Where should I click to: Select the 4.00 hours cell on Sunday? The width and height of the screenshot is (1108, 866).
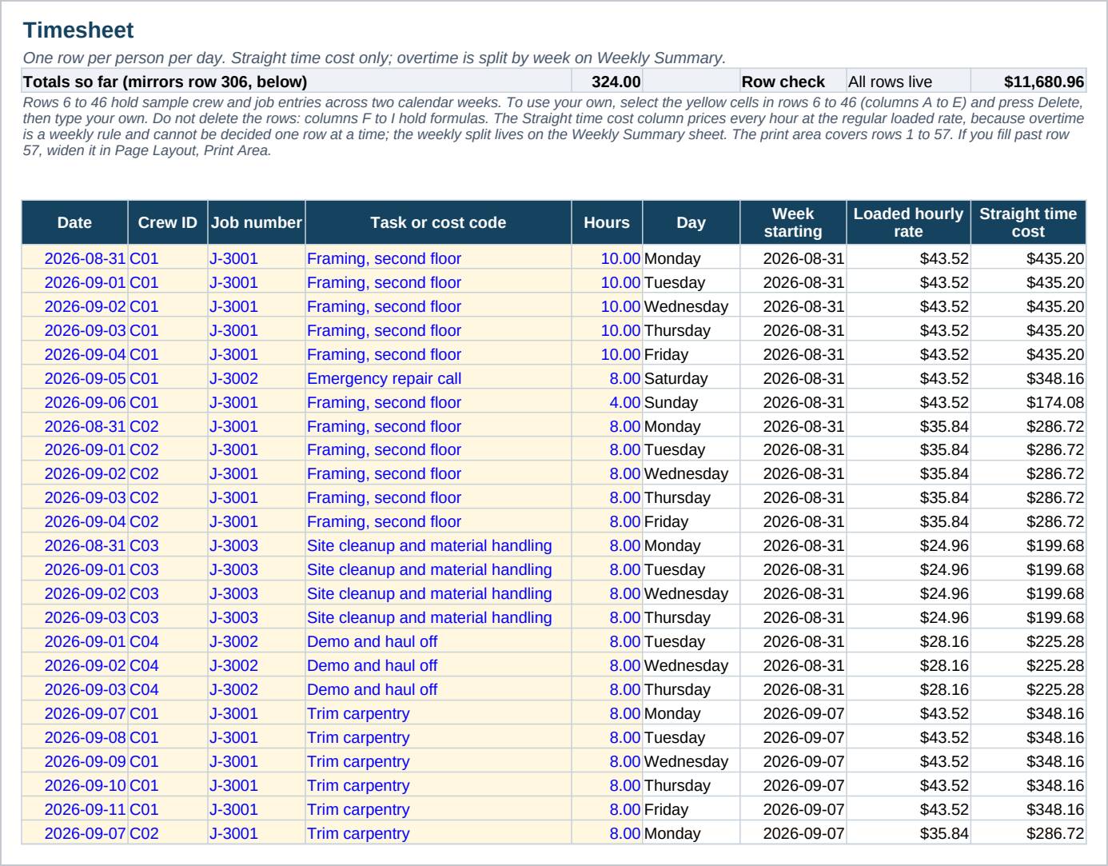(x=607, y=402)
